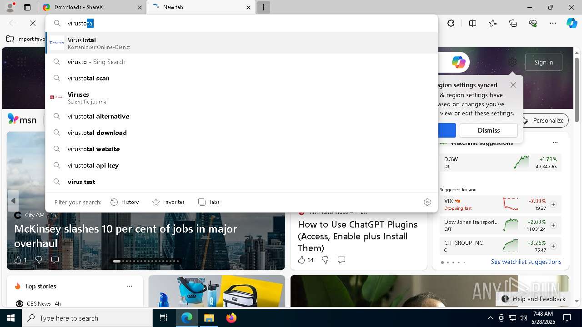Open Top stories more options
This screenshot has width=582, height=327.
(130, 286)
